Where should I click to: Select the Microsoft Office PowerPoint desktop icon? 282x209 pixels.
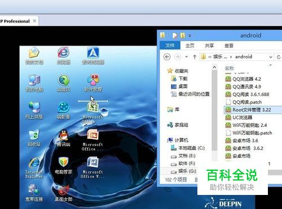(x=92, y=140)
